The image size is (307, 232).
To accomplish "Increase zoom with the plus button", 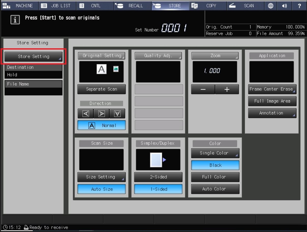I will pos(227,89).
